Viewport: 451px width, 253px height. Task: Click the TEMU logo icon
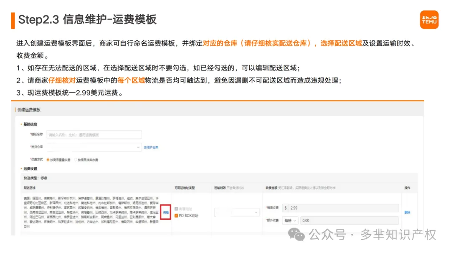pyautogui.click(x=429, y=20)
